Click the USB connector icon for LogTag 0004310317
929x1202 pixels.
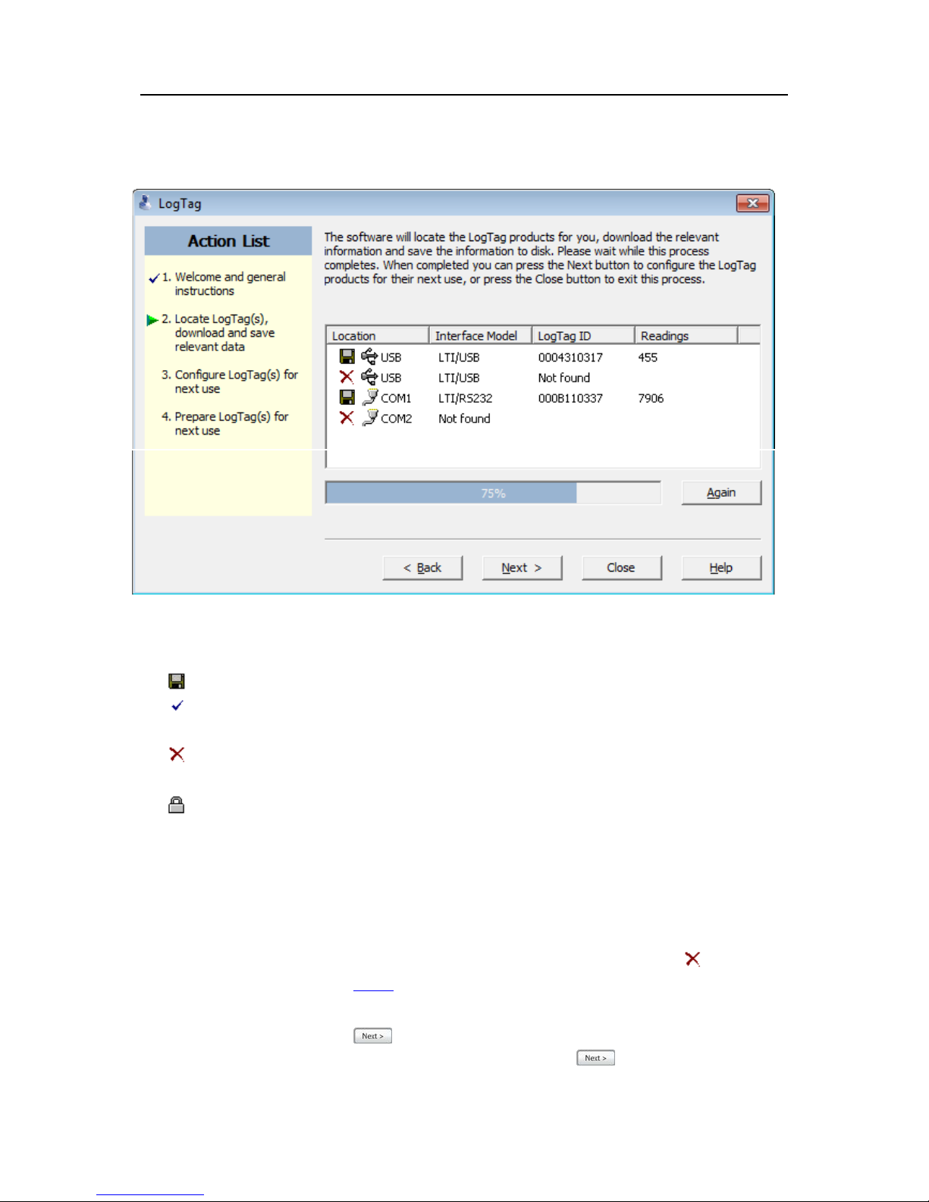(x=369, y=356)
